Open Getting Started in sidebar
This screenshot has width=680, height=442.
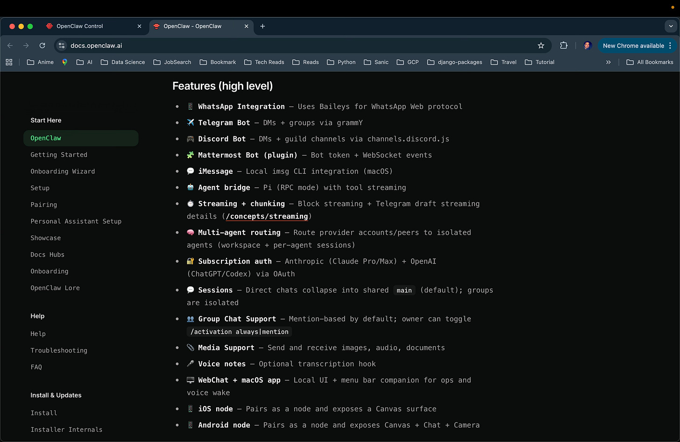[59, 155]
